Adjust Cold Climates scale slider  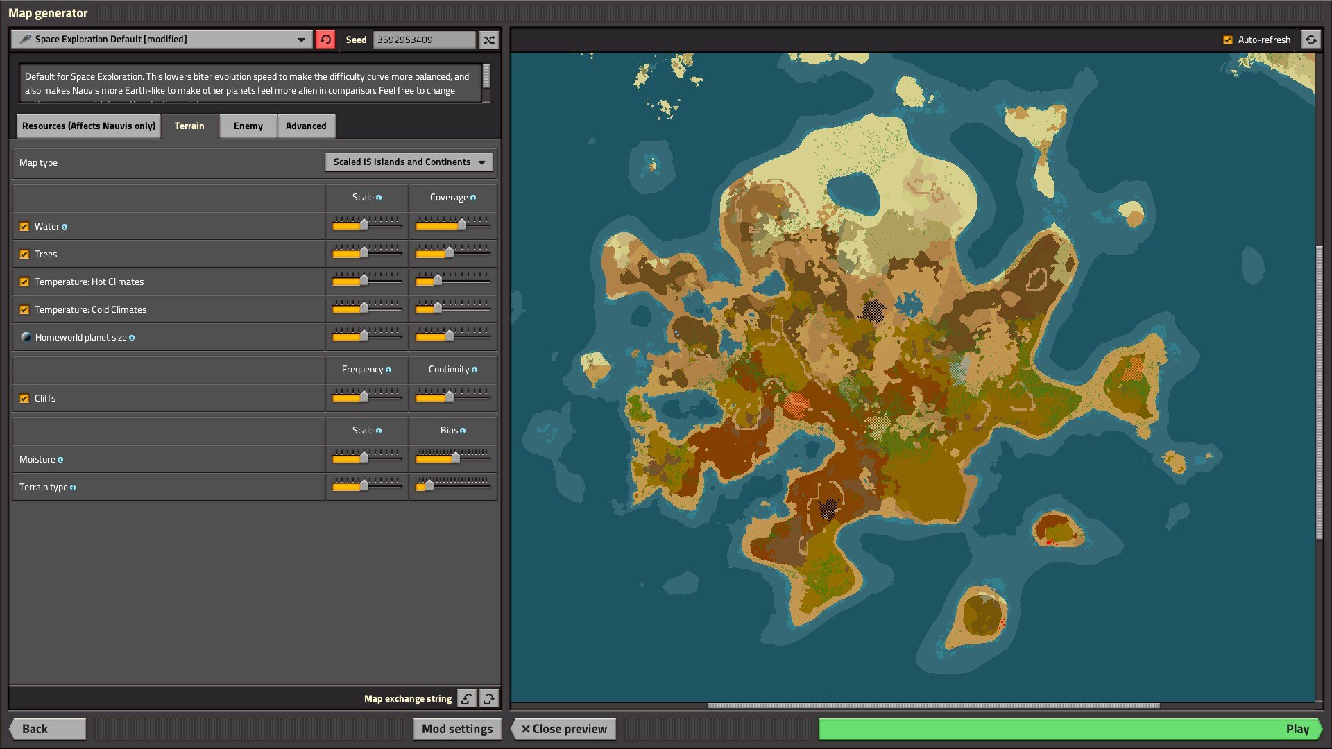pos(366,308)
